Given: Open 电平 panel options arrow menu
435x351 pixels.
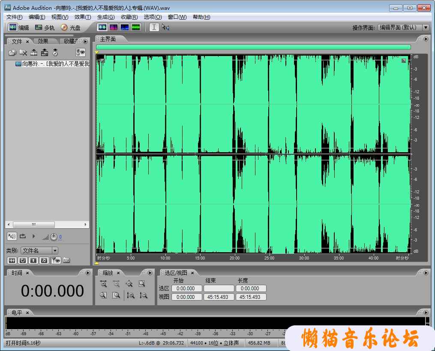Looking at the screenshot, I should [426, 313].
